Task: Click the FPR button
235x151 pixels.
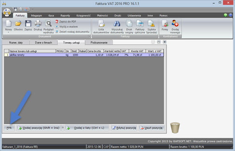Action: 9,128
